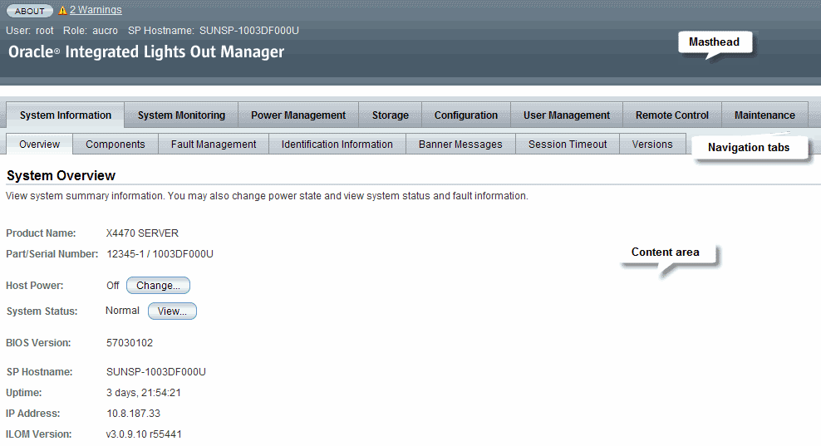Click the Part/Serial Number: label
Screen dimensions: 821x446
[52, 254]
